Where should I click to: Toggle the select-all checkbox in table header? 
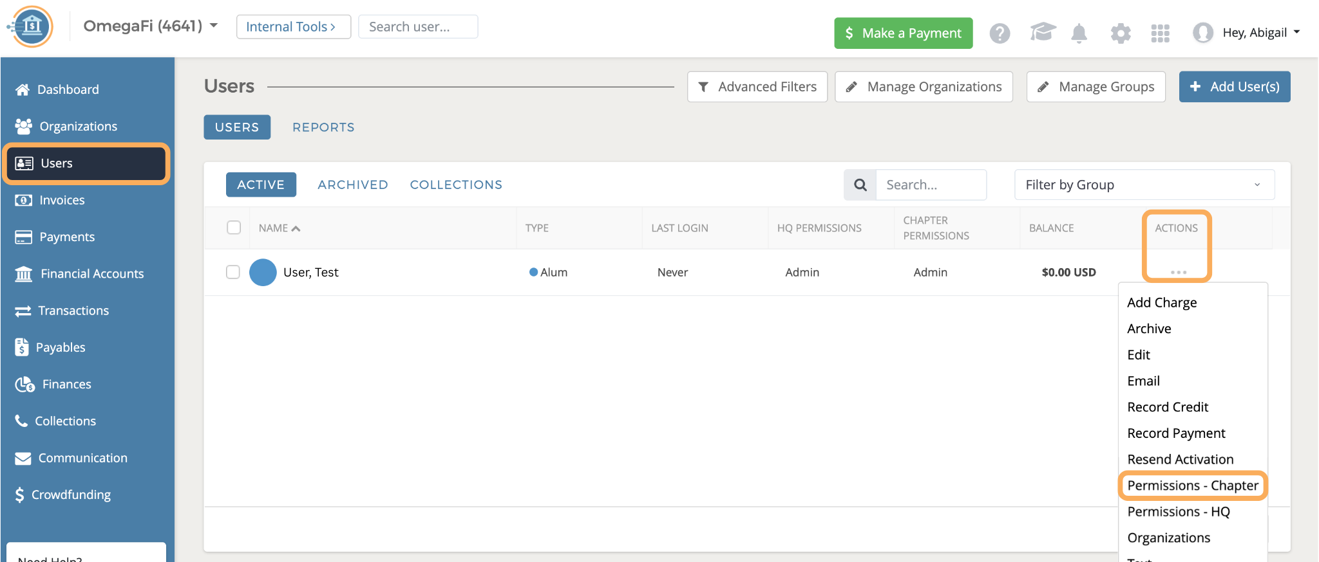point(234,228)
